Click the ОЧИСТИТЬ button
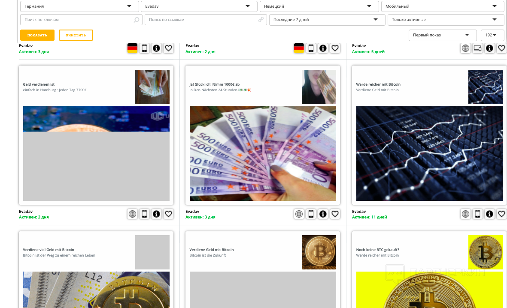The image size is (507, 308). click(76, 35)
